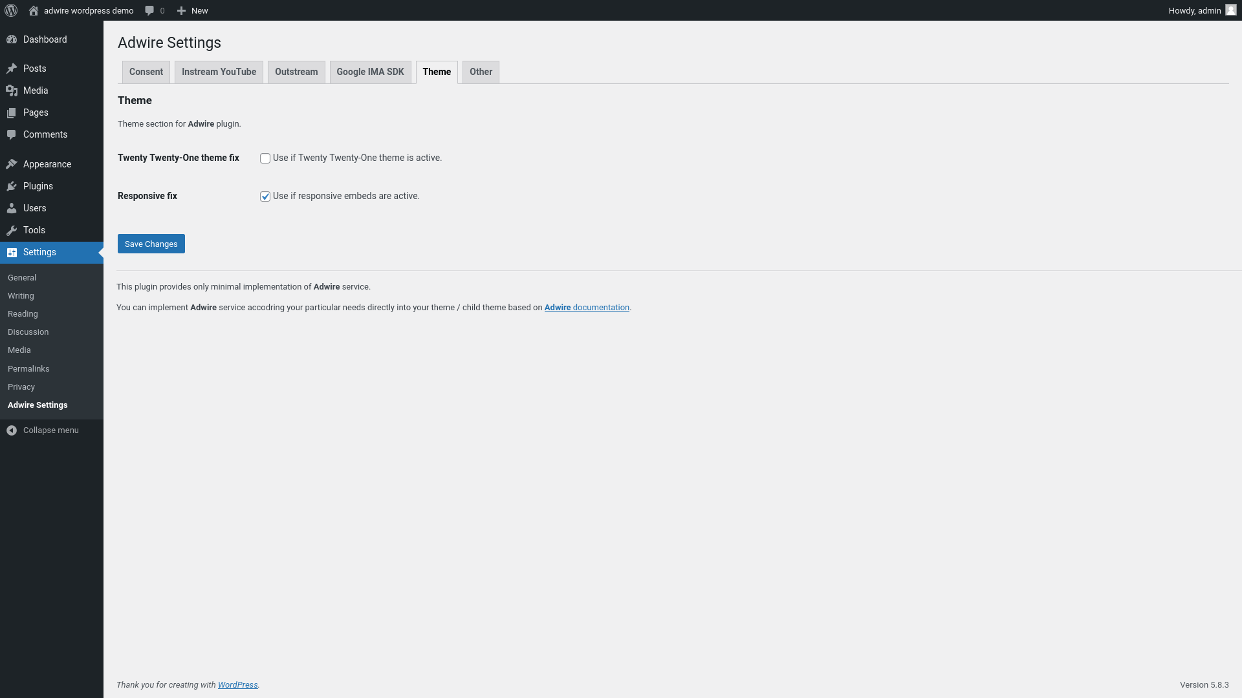Image resolution: width=1242 pixels, height=698 pixels.
Task: Uncheck the Responsive fix checkbox
Action: tap(265, 196)
